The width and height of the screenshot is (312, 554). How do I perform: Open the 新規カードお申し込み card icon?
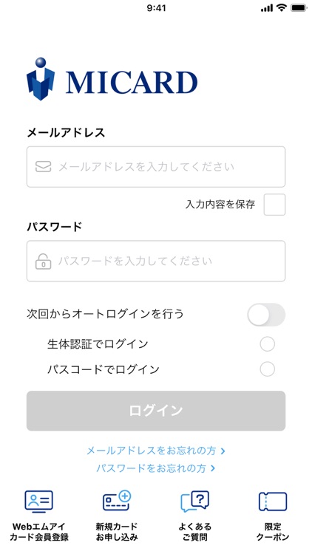[117, 501]
